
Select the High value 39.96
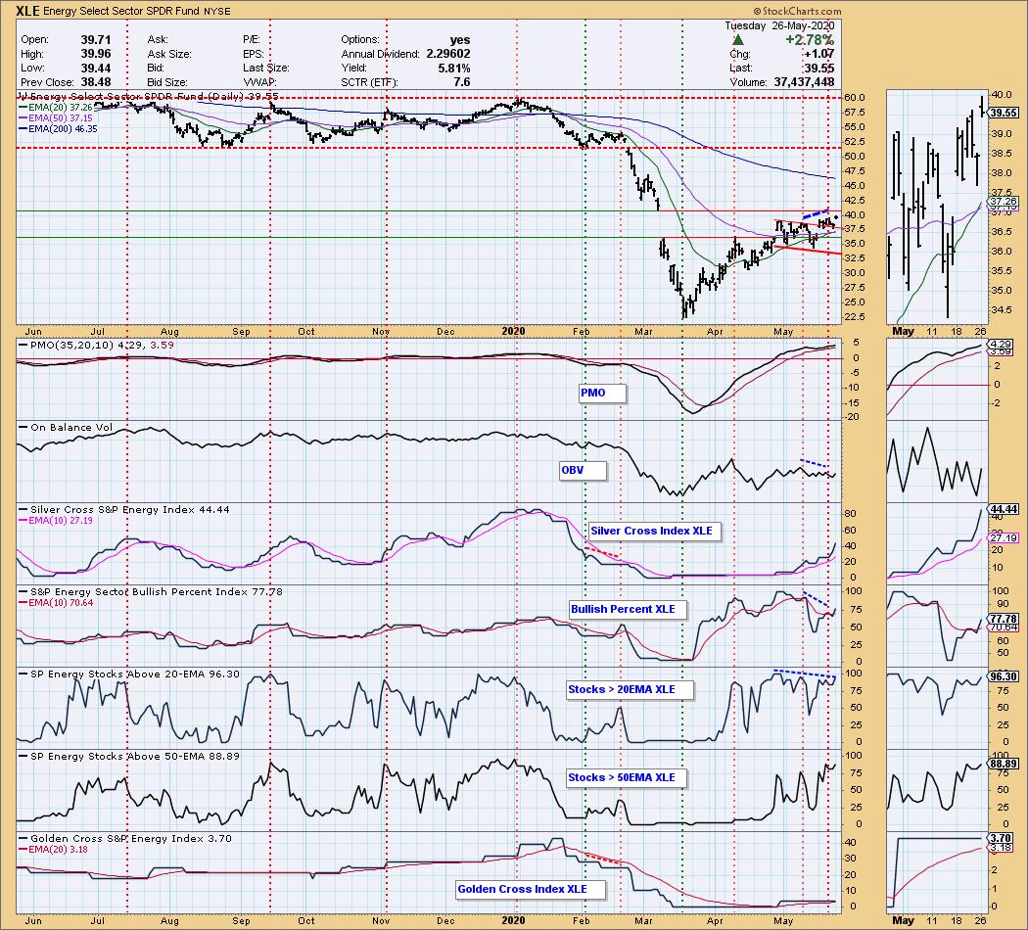[97, 54]
